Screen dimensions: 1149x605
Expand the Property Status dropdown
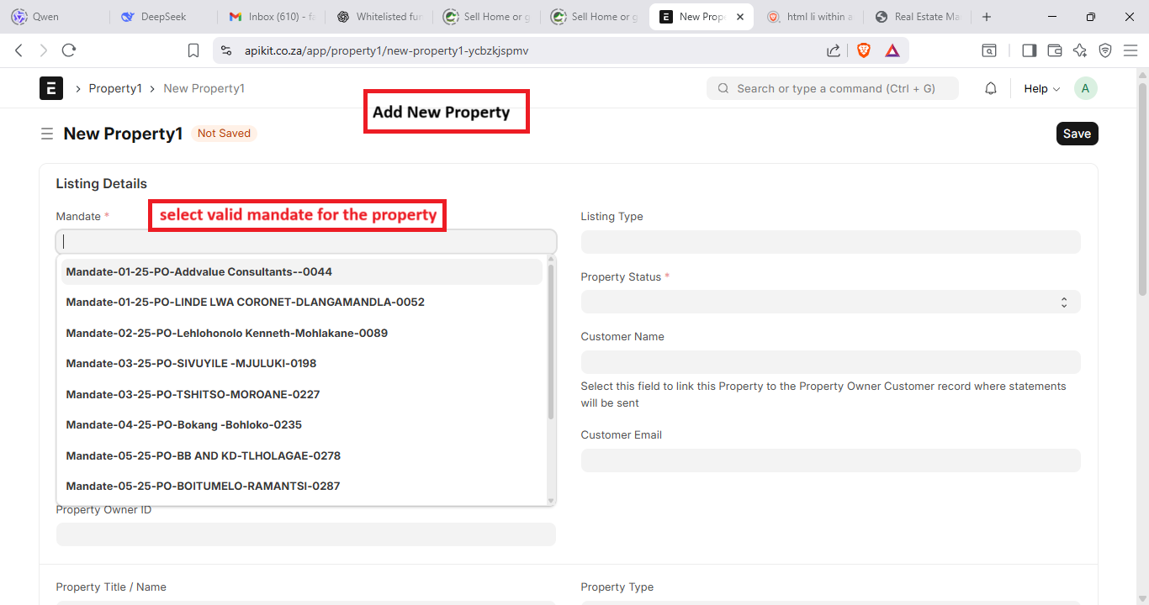[x=830, y=302]
